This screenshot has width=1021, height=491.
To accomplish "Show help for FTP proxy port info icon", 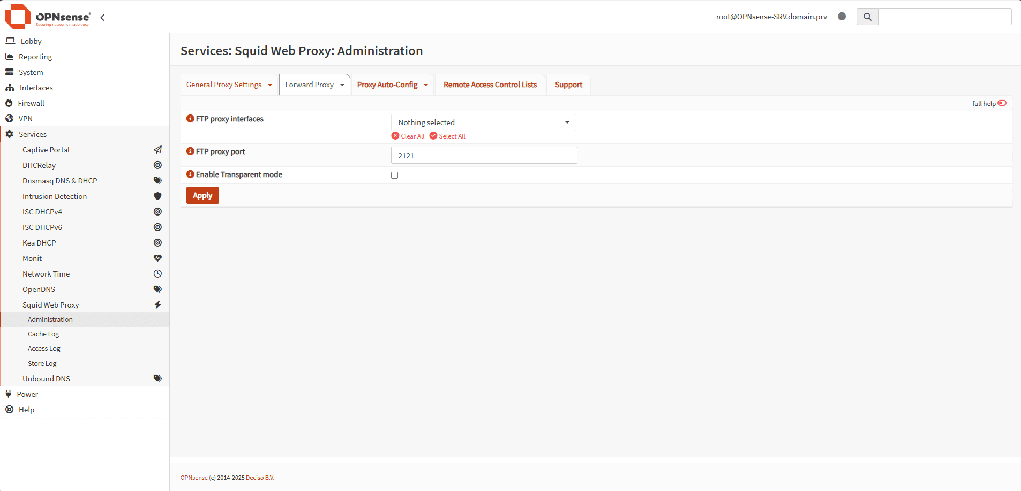I will click(x=190, y=151).
